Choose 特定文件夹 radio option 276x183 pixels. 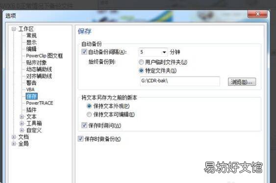pyautogui.click(x=141, y=71)
